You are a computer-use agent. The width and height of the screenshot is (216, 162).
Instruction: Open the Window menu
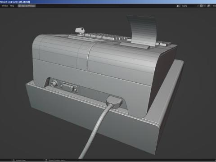pos(5,6)
